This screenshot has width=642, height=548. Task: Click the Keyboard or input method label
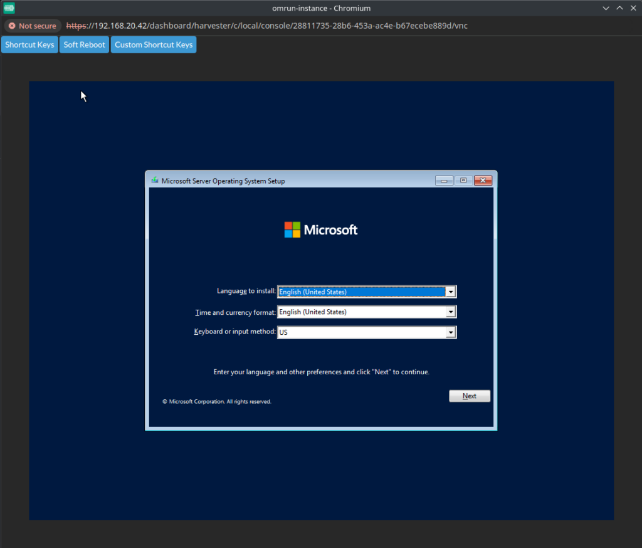pos(234,331)
